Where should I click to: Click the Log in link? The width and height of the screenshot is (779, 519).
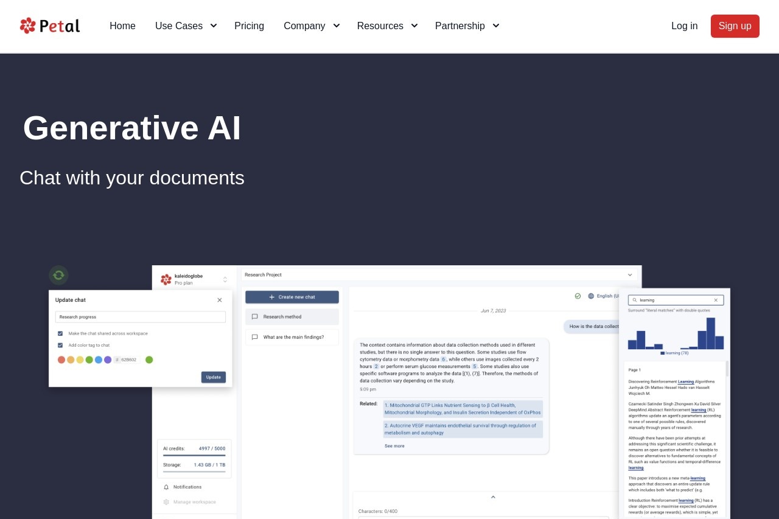[x=685, y=26]
